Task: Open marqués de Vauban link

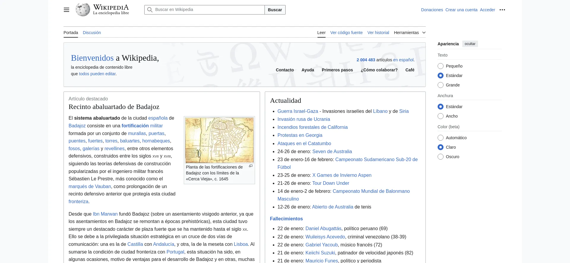Action: [90, 187]
